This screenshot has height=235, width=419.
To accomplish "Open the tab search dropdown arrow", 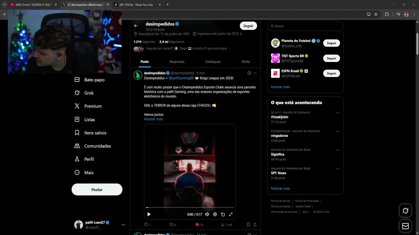I will 4,5.
